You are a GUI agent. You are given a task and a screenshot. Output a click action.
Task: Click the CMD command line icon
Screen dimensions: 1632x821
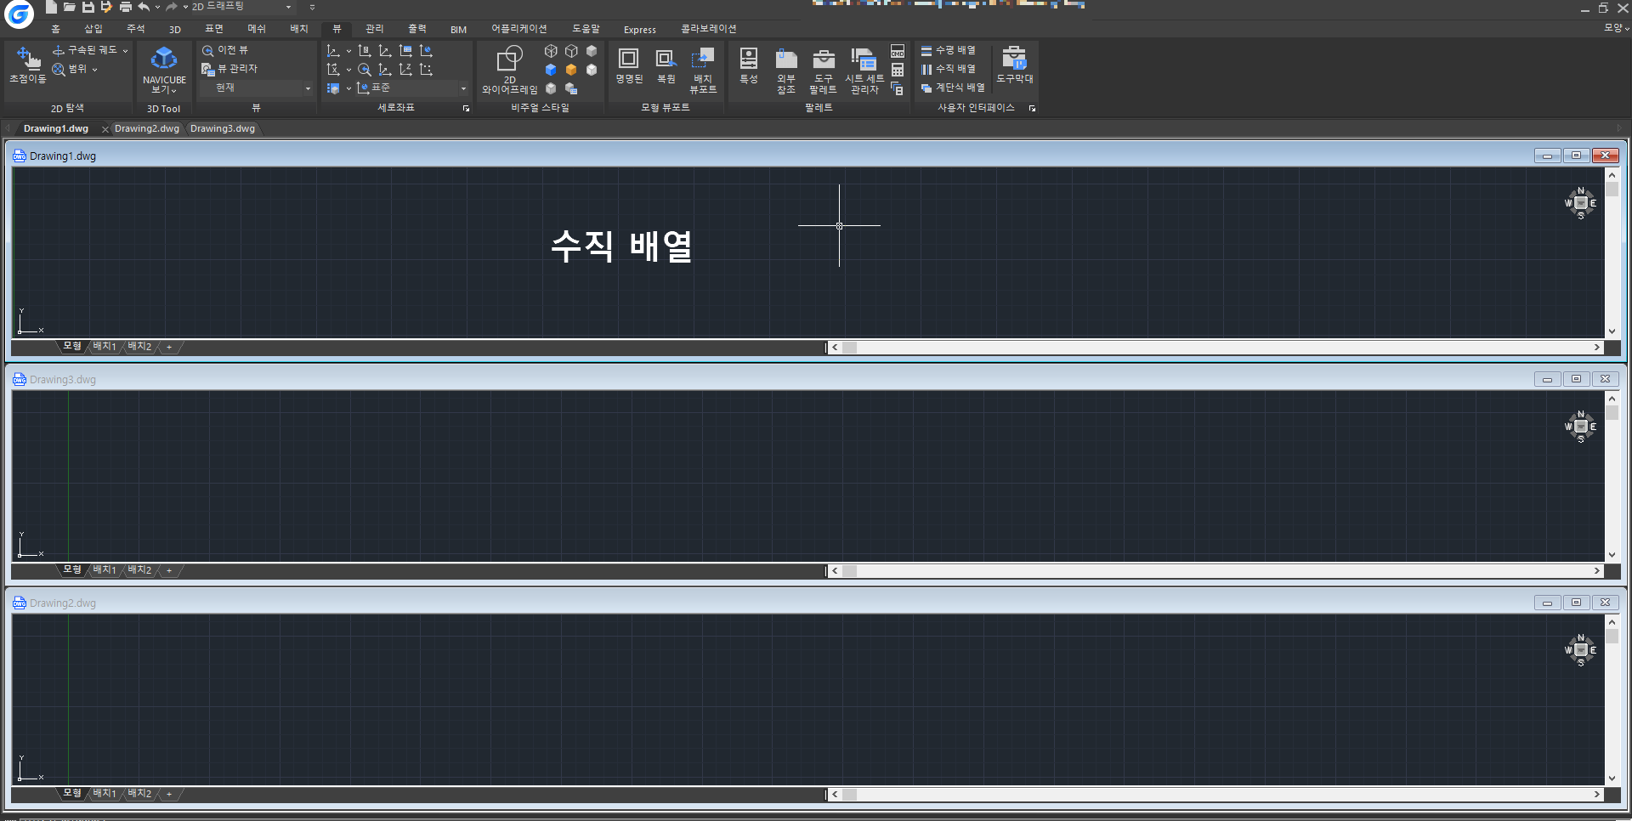click(x=898, y=51)
